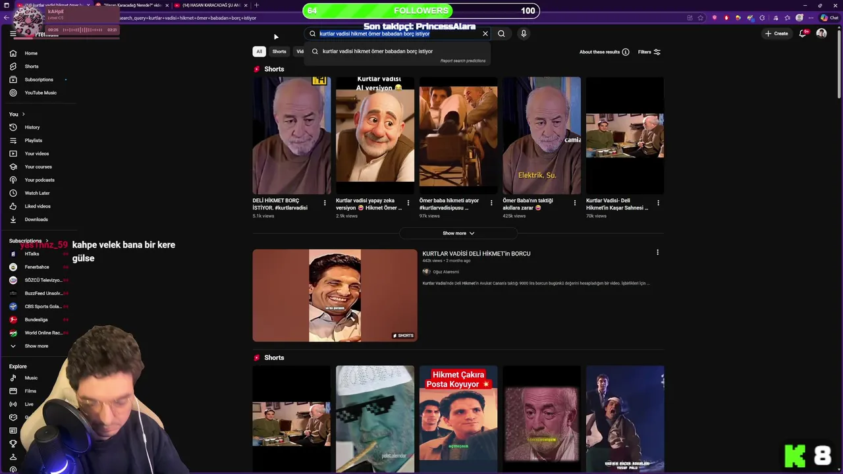Click Report search predictions link
The height and width of the screenshot is (474, 843).
(463, 61)
